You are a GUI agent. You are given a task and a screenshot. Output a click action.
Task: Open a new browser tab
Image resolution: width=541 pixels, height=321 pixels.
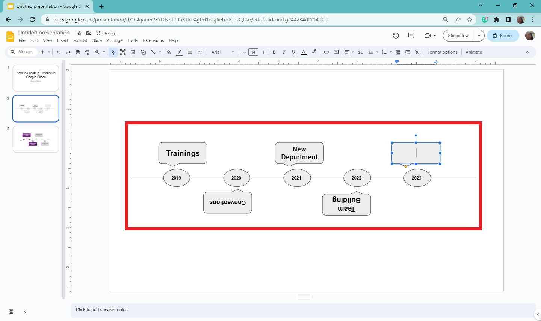pyautogui.click(x=101, y=6)
